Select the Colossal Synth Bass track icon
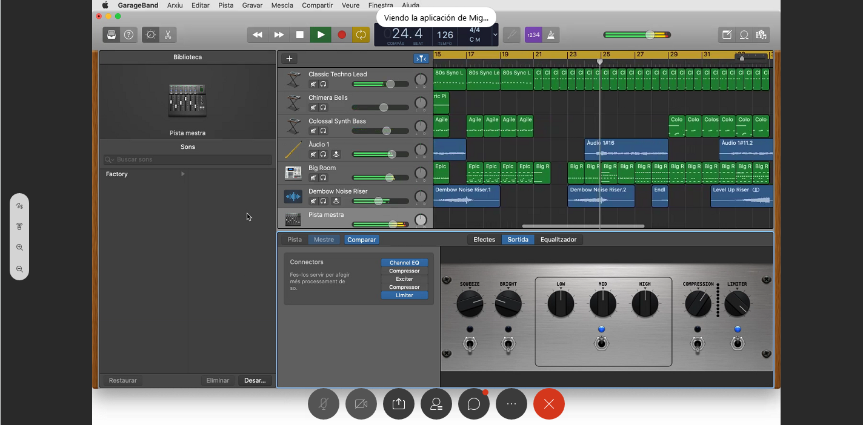This screenshot has height=425, width=863. pos(294,127)
